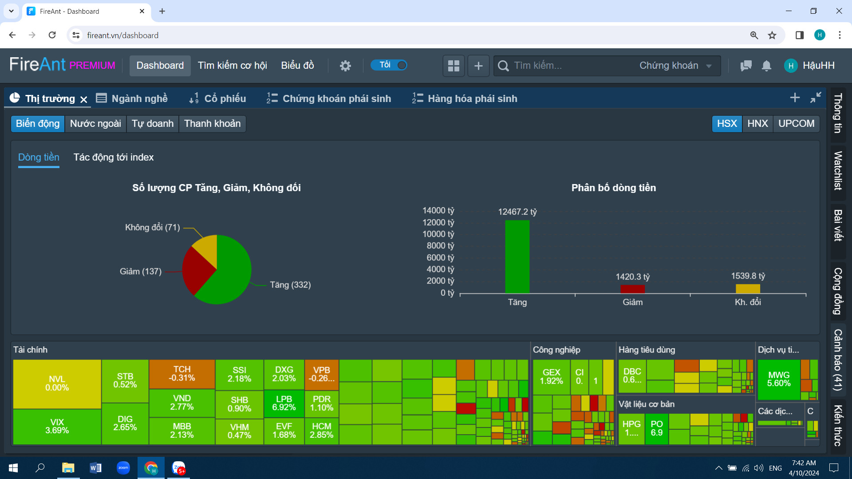
Task: Click the add widget plus button
Action: 478,66
